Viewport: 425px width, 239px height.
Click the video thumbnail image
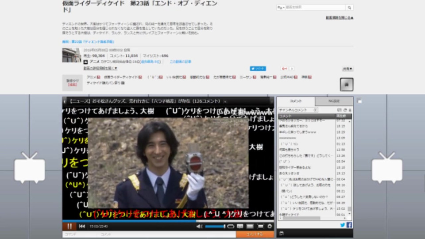click(72, 55)
